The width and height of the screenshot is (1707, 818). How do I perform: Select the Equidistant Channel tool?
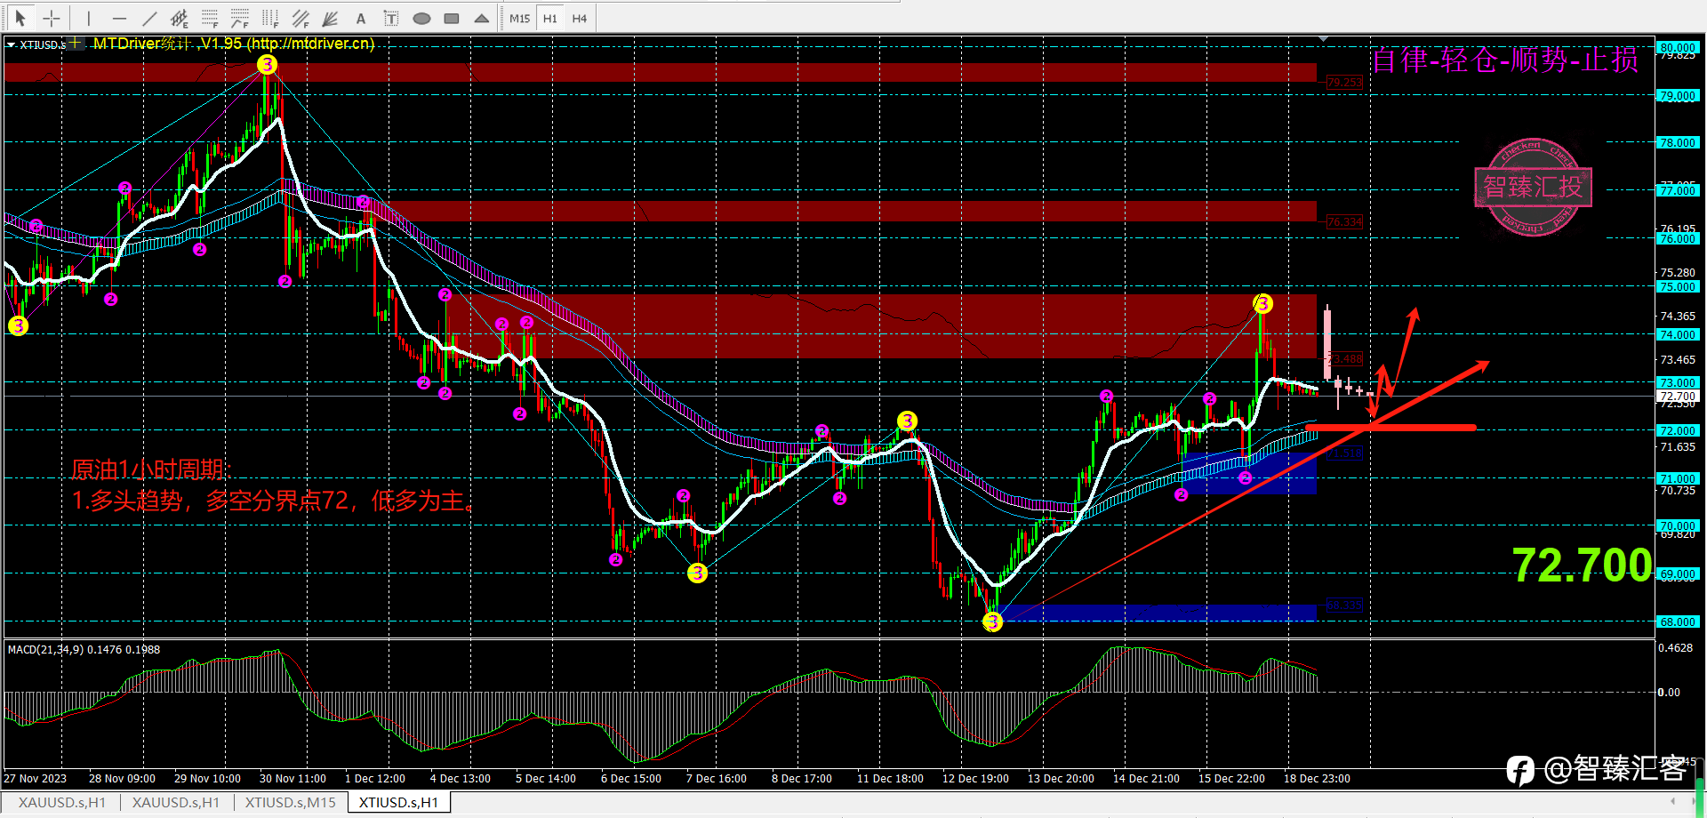[x=180, y=18]
